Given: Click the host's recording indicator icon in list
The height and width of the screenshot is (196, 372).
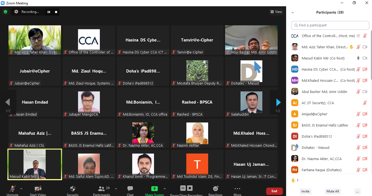Looking at the screenshot, I should (358, 36).
